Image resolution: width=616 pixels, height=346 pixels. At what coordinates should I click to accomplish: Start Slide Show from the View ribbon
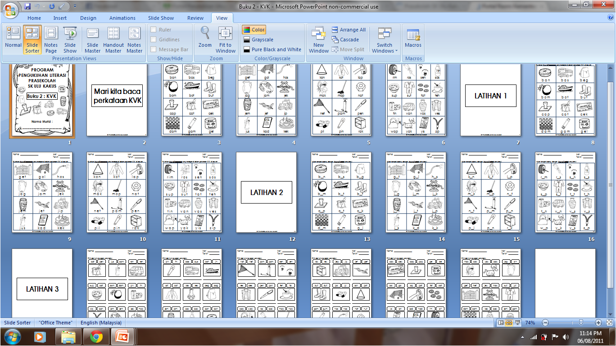click(x=70, y=39)
